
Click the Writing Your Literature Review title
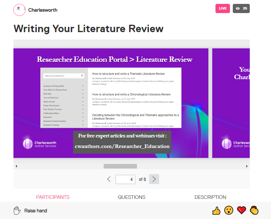point(88,29)
